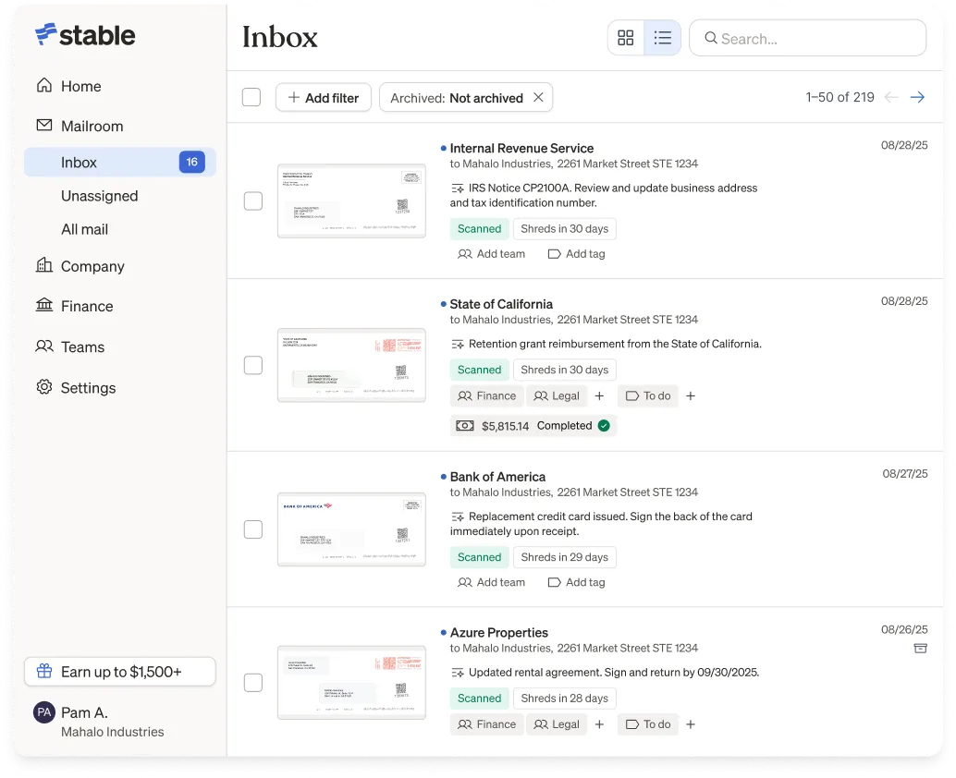Image resolution: width=956 pixels, height=778 pixels.
Task: Click the $5,815.14 Completed check deposit chip
Action: 533,426
